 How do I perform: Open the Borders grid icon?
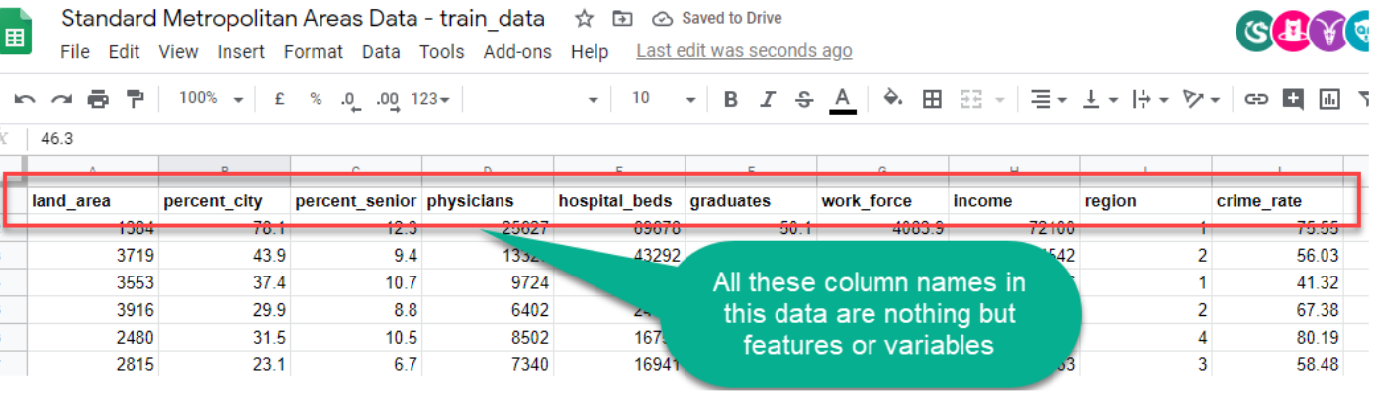pyautogui.click(x=931, y=99)
